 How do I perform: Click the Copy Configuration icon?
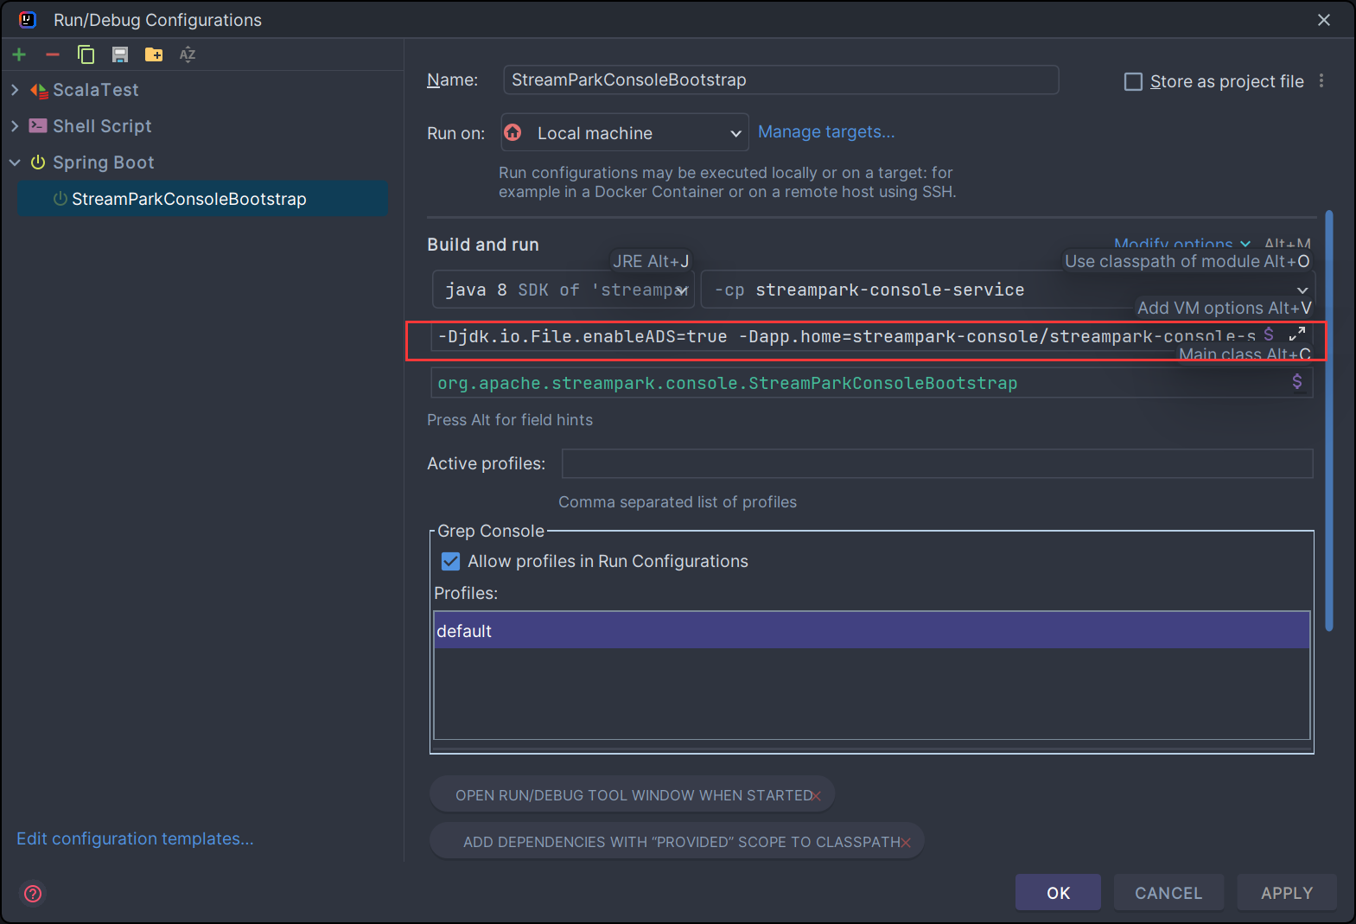(86, 54)
